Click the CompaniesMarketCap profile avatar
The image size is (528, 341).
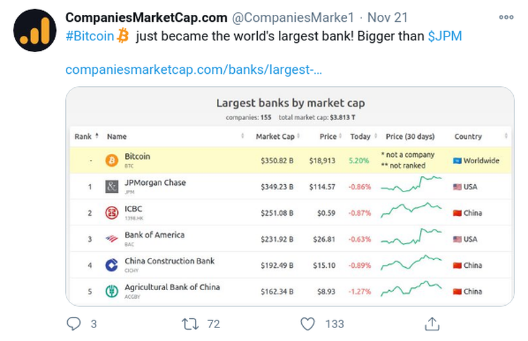pos(35,30)
